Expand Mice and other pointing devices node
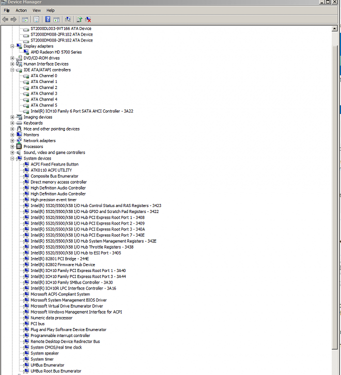The image size is (341, 375). 12,128
